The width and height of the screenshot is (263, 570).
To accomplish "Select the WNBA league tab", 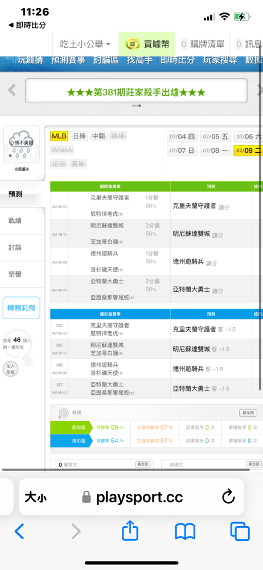I will point(61,150).
